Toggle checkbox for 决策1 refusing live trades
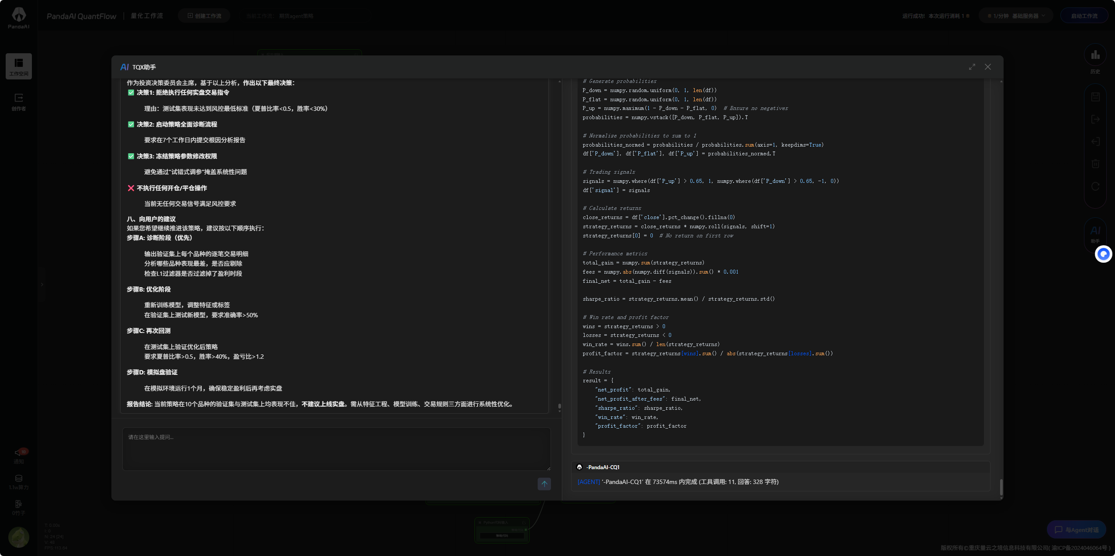The width and height of the screenshot is (1115, 556). [131, 93]
